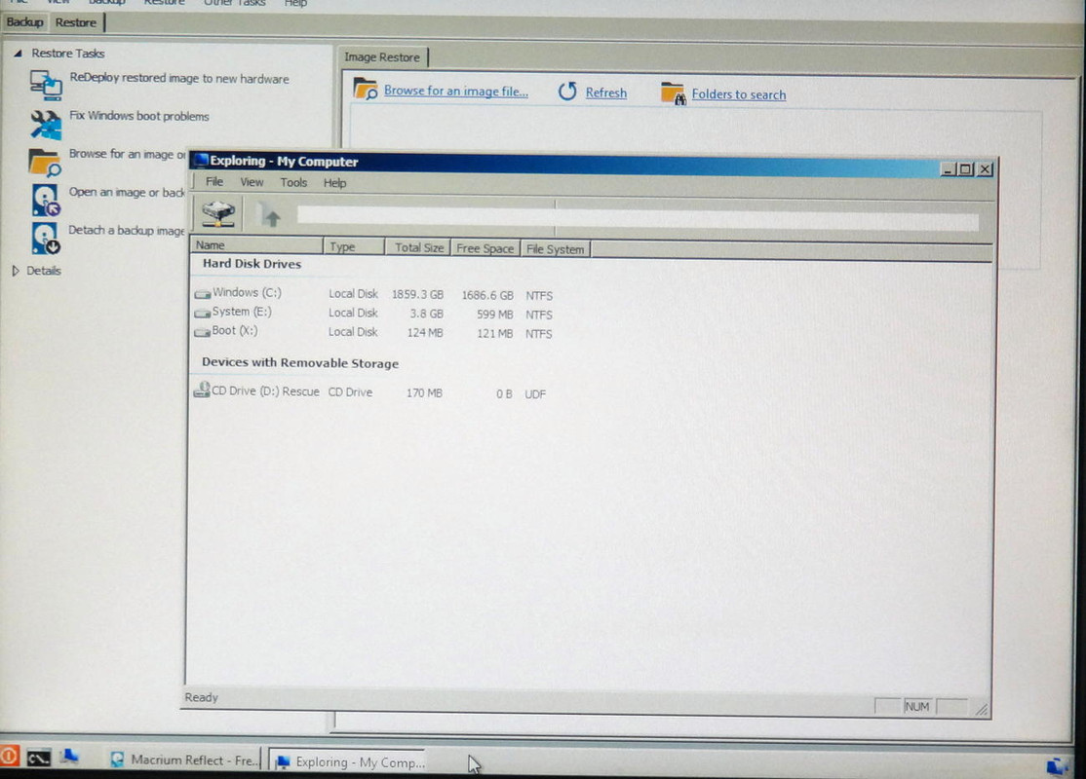1086x779 pixels.
Task: Expand the Details section
Action: (x=16, y=271)
